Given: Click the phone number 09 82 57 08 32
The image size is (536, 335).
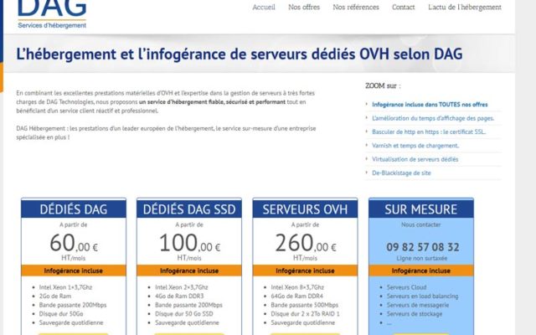Looking at the screenshot, I should tap(423, 247).
